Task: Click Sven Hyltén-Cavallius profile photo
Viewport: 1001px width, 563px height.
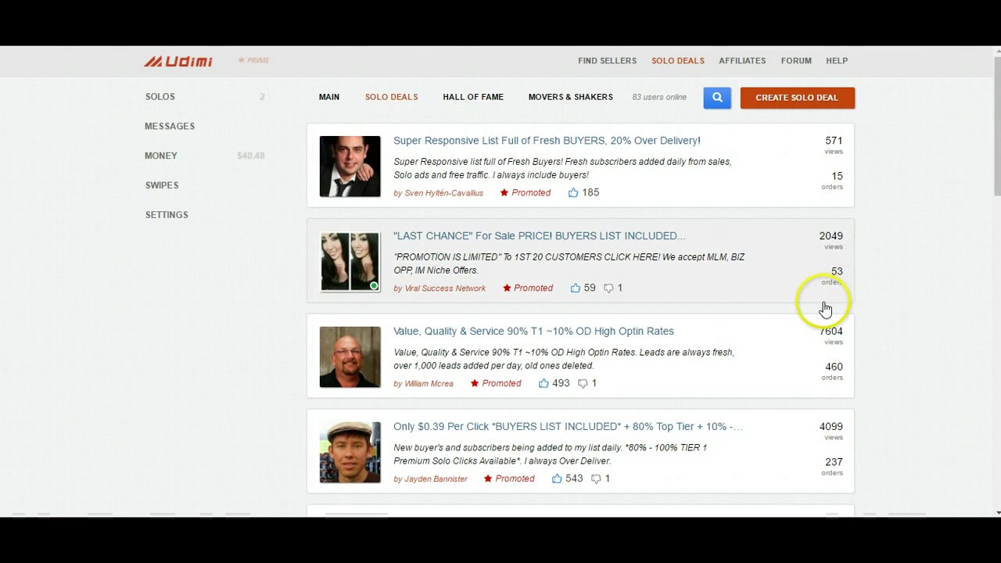Action: [x=350, y=167]
